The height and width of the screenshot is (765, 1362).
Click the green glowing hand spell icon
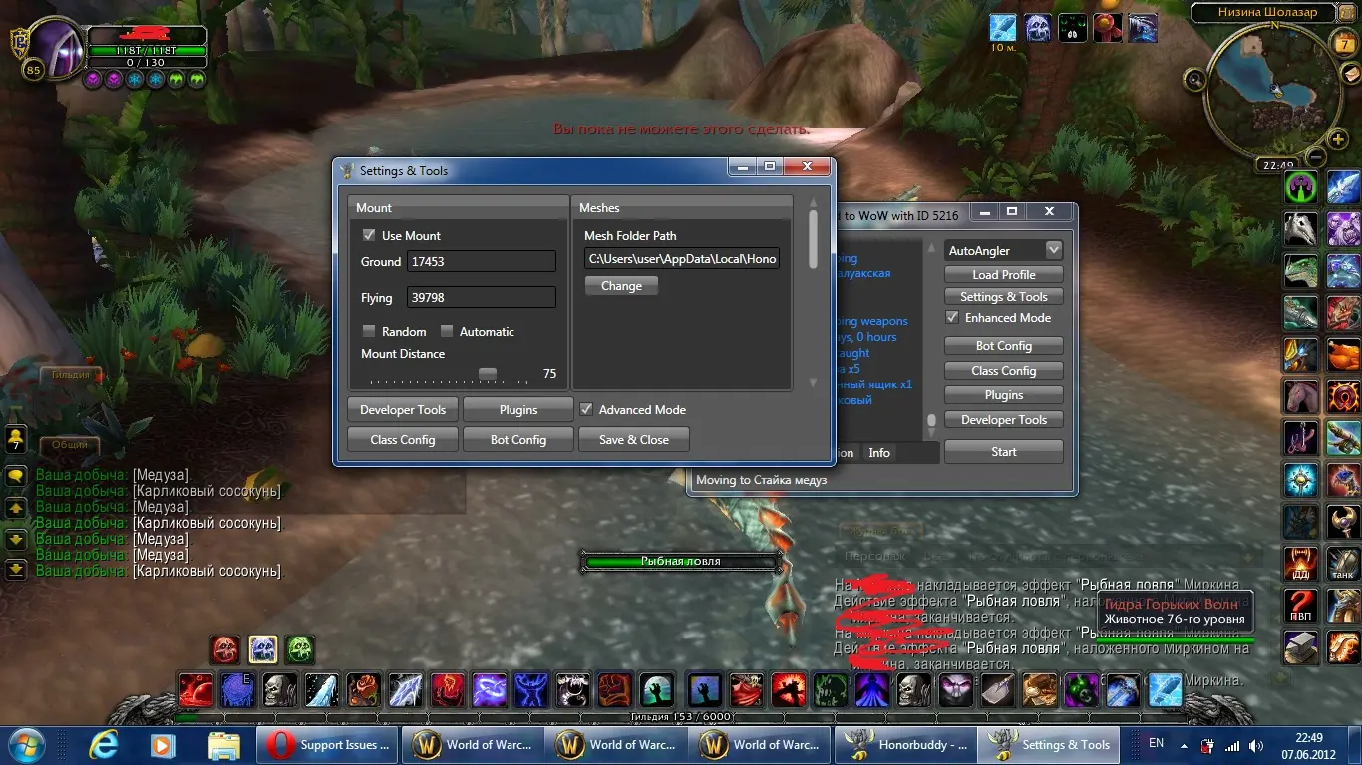point(657,689)
